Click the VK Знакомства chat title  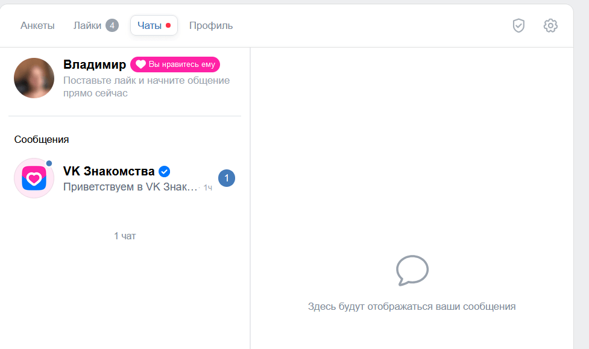tap(109, 171)
